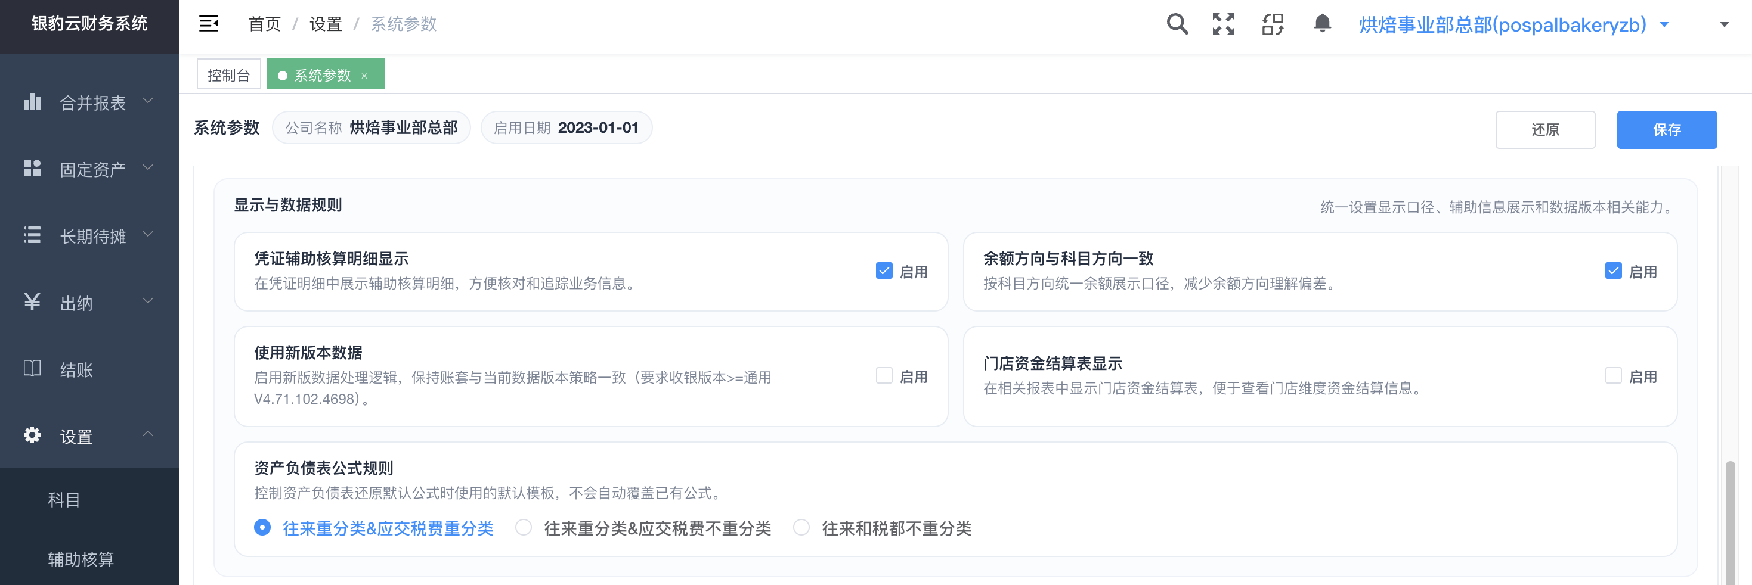Open 科目 under settings submenu
Viewport: 1752px width, 585px height.
(89, 499)
